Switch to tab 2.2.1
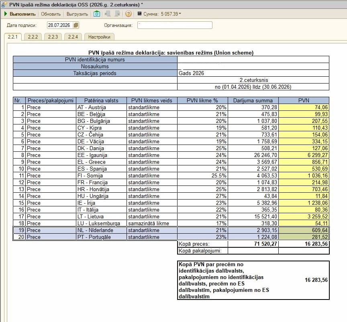The width and height of the screenshot is (347, 322). coord(12,37)
